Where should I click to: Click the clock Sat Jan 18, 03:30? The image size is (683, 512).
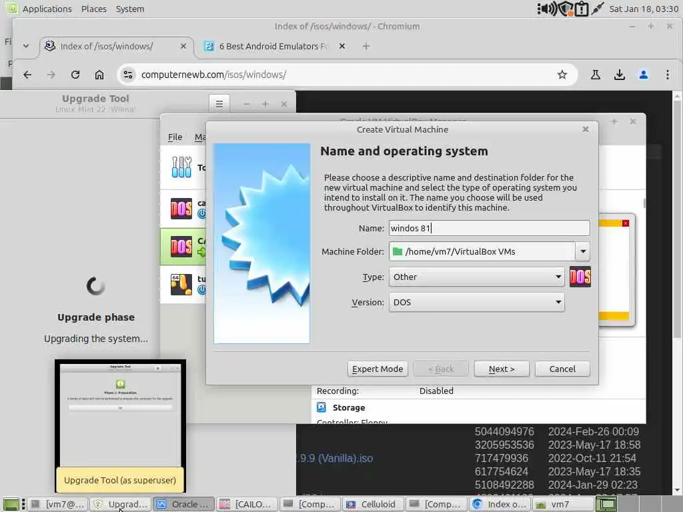pos(644,9)
